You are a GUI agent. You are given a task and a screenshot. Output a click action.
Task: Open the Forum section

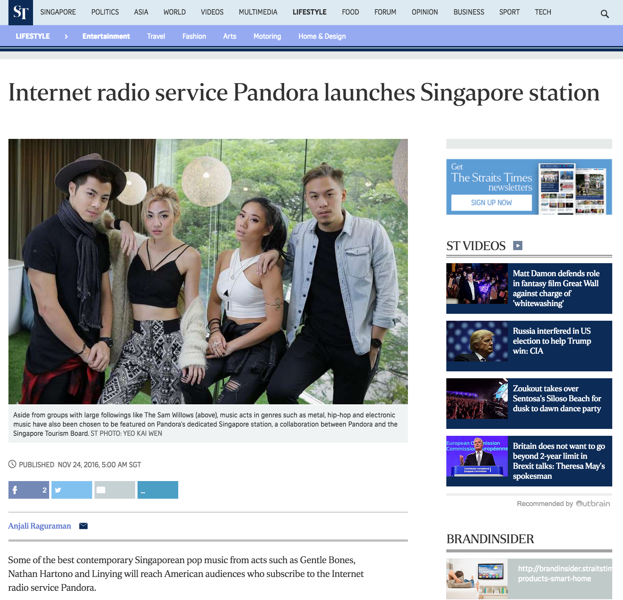[x=385, y=12]
